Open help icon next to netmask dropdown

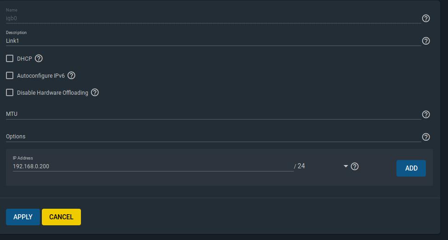355,166
